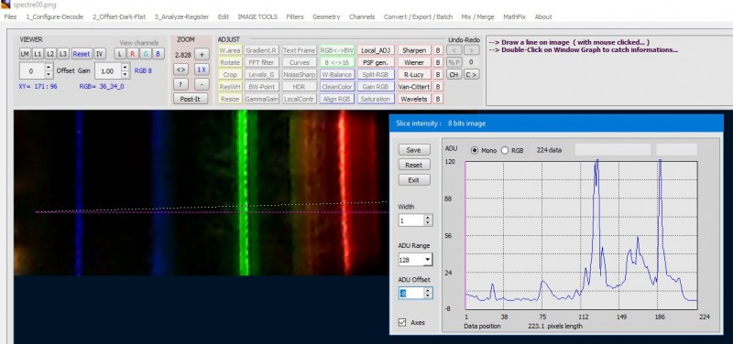Zoom out with the minus button
Screen dimensions: 733x344
tap(202, 84)
